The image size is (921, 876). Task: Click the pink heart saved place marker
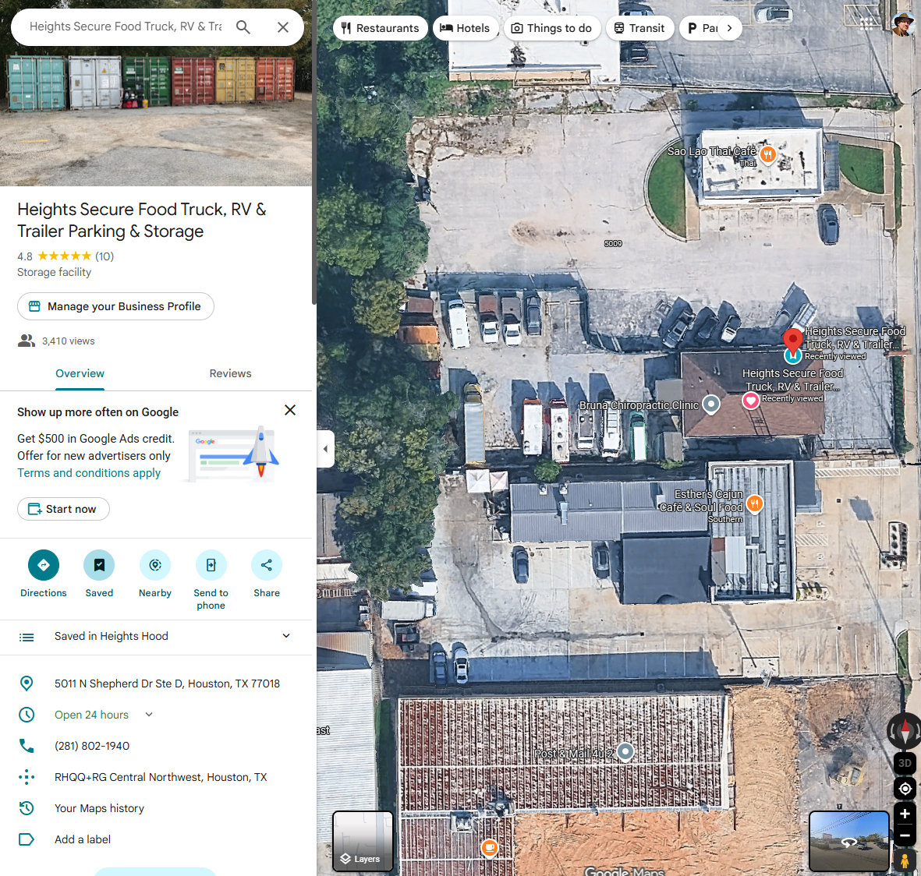coord(751,401)
